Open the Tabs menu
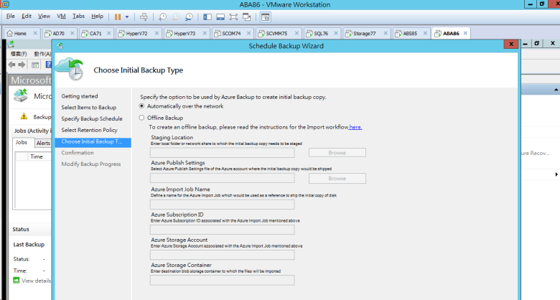The image size is (560, 300). point(78,16)
